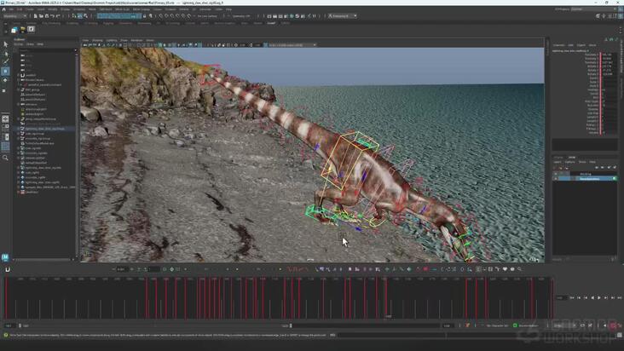
Task: Select the highlighted display layer row
Action: click(x=587, y=178)
